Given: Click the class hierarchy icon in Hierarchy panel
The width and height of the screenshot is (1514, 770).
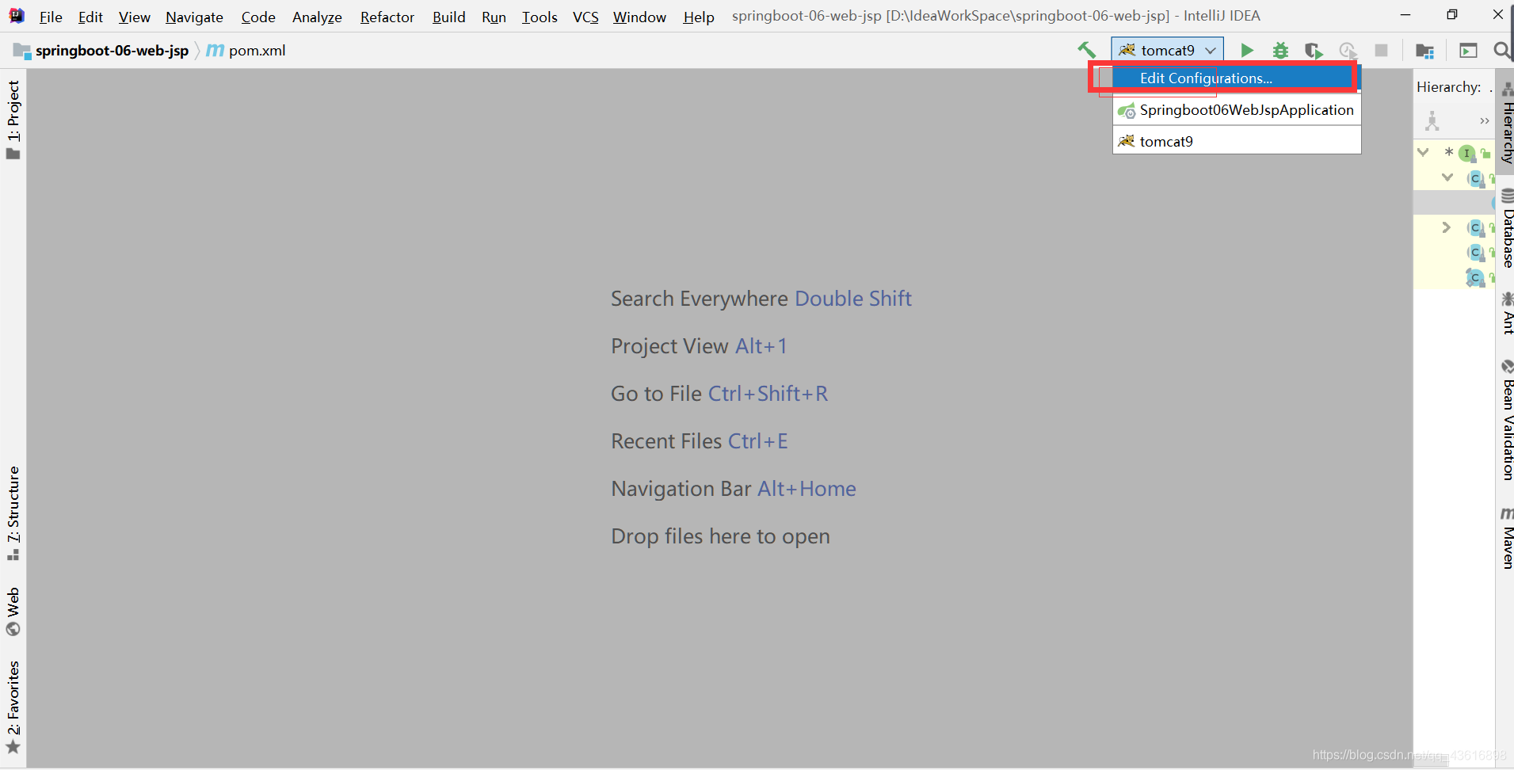Looking at the screenshot, I should (1432, 121).
